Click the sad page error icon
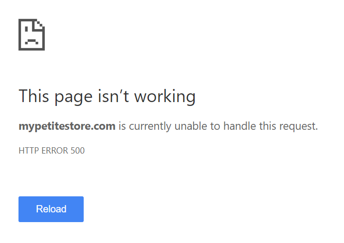This screenshot has width=344, height=243. tap(32, 35)
